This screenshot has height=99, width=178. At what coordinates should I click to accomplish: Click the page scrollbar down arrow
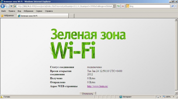click(x=176, y=93)
